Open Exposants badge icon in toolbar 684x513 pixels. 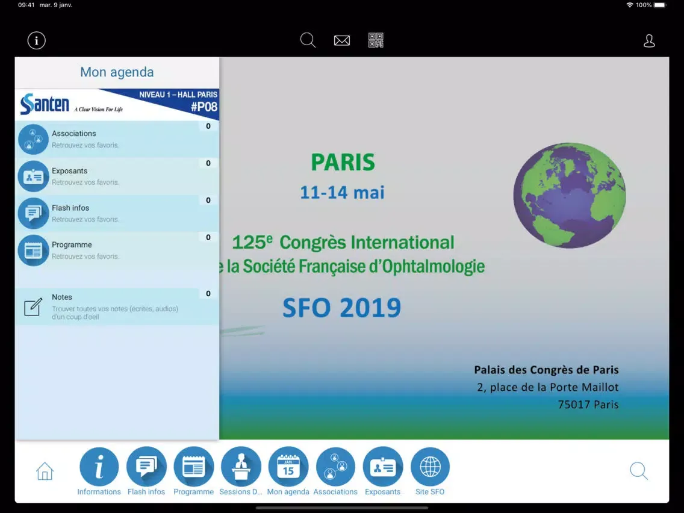(x=382, y=468)
